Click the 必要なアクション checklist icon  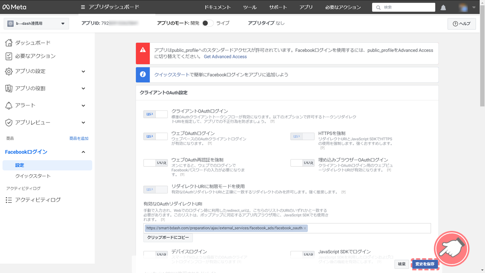9,56
